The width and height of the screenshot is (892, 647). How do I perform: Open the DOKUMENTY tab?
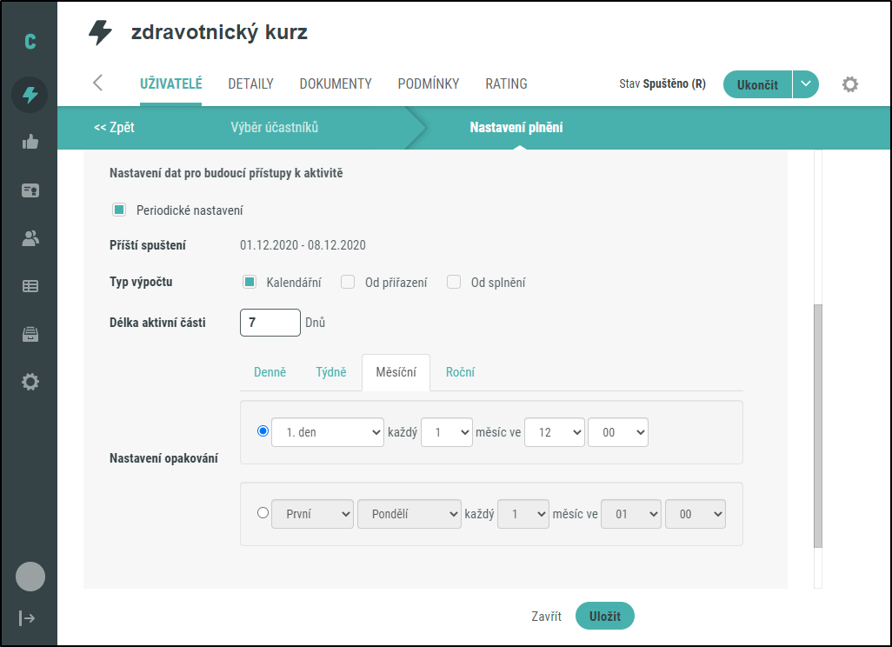click(x=336, y=84)
